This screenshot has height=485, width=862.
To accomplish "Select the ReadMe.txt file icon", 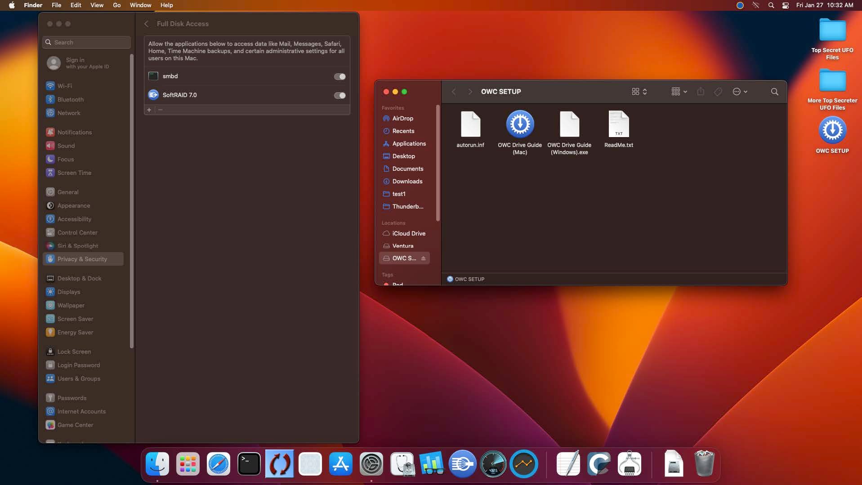I will [x=618, y=124].
